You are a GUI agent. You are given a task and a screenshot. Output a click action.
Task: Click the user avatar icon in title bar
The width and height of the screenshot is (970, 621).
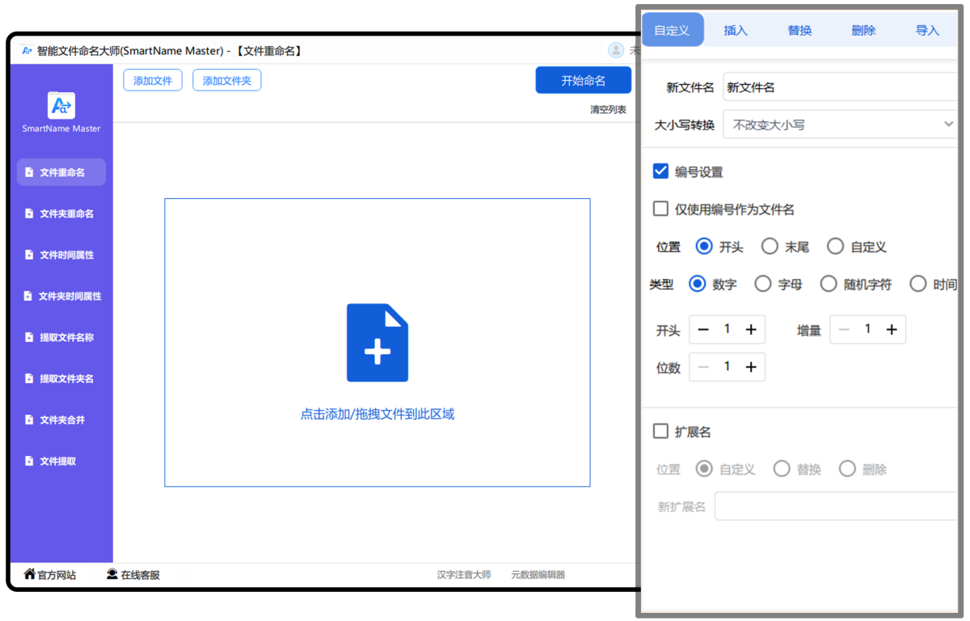[x=616, y=50]
